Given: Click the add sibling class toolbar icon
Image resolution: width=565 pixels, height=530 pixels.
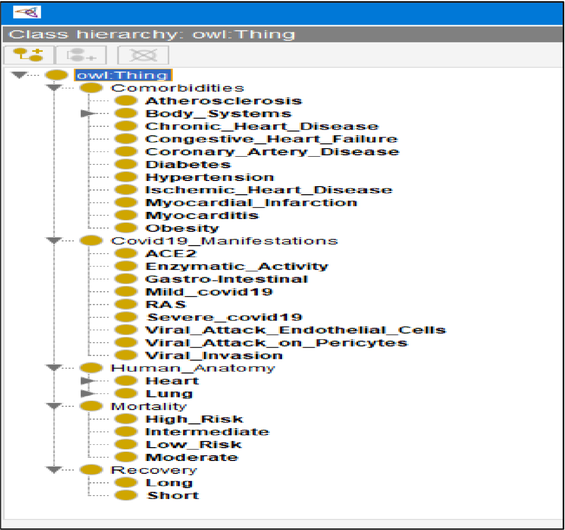Looking at the screenshot, I should 81,55.
